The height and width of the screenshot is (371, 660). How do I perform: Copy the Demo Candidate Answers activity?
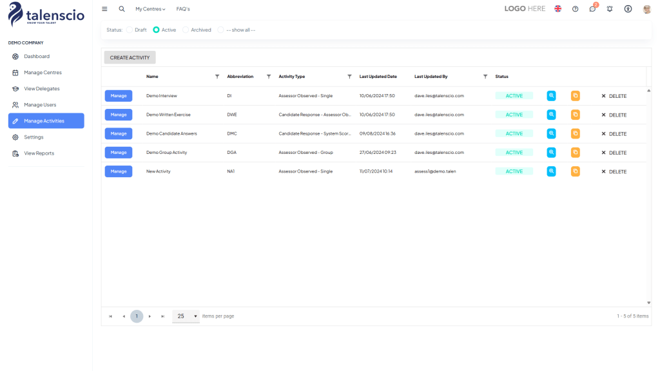pyautogui.click(x=575, y=134)
